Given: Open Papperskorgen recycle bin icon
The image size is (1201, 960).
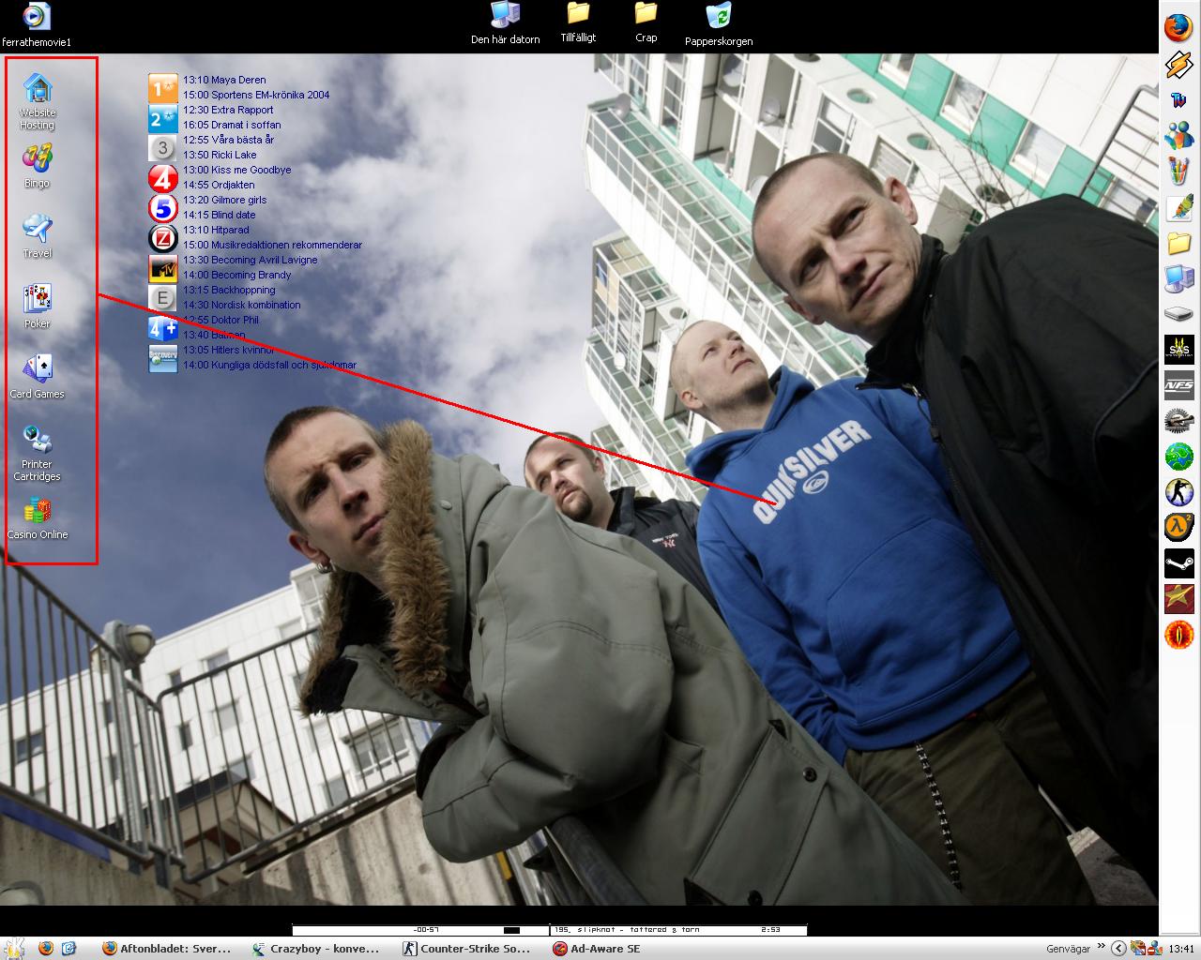Looking at the screenshot, I should (x=719, y=25).
